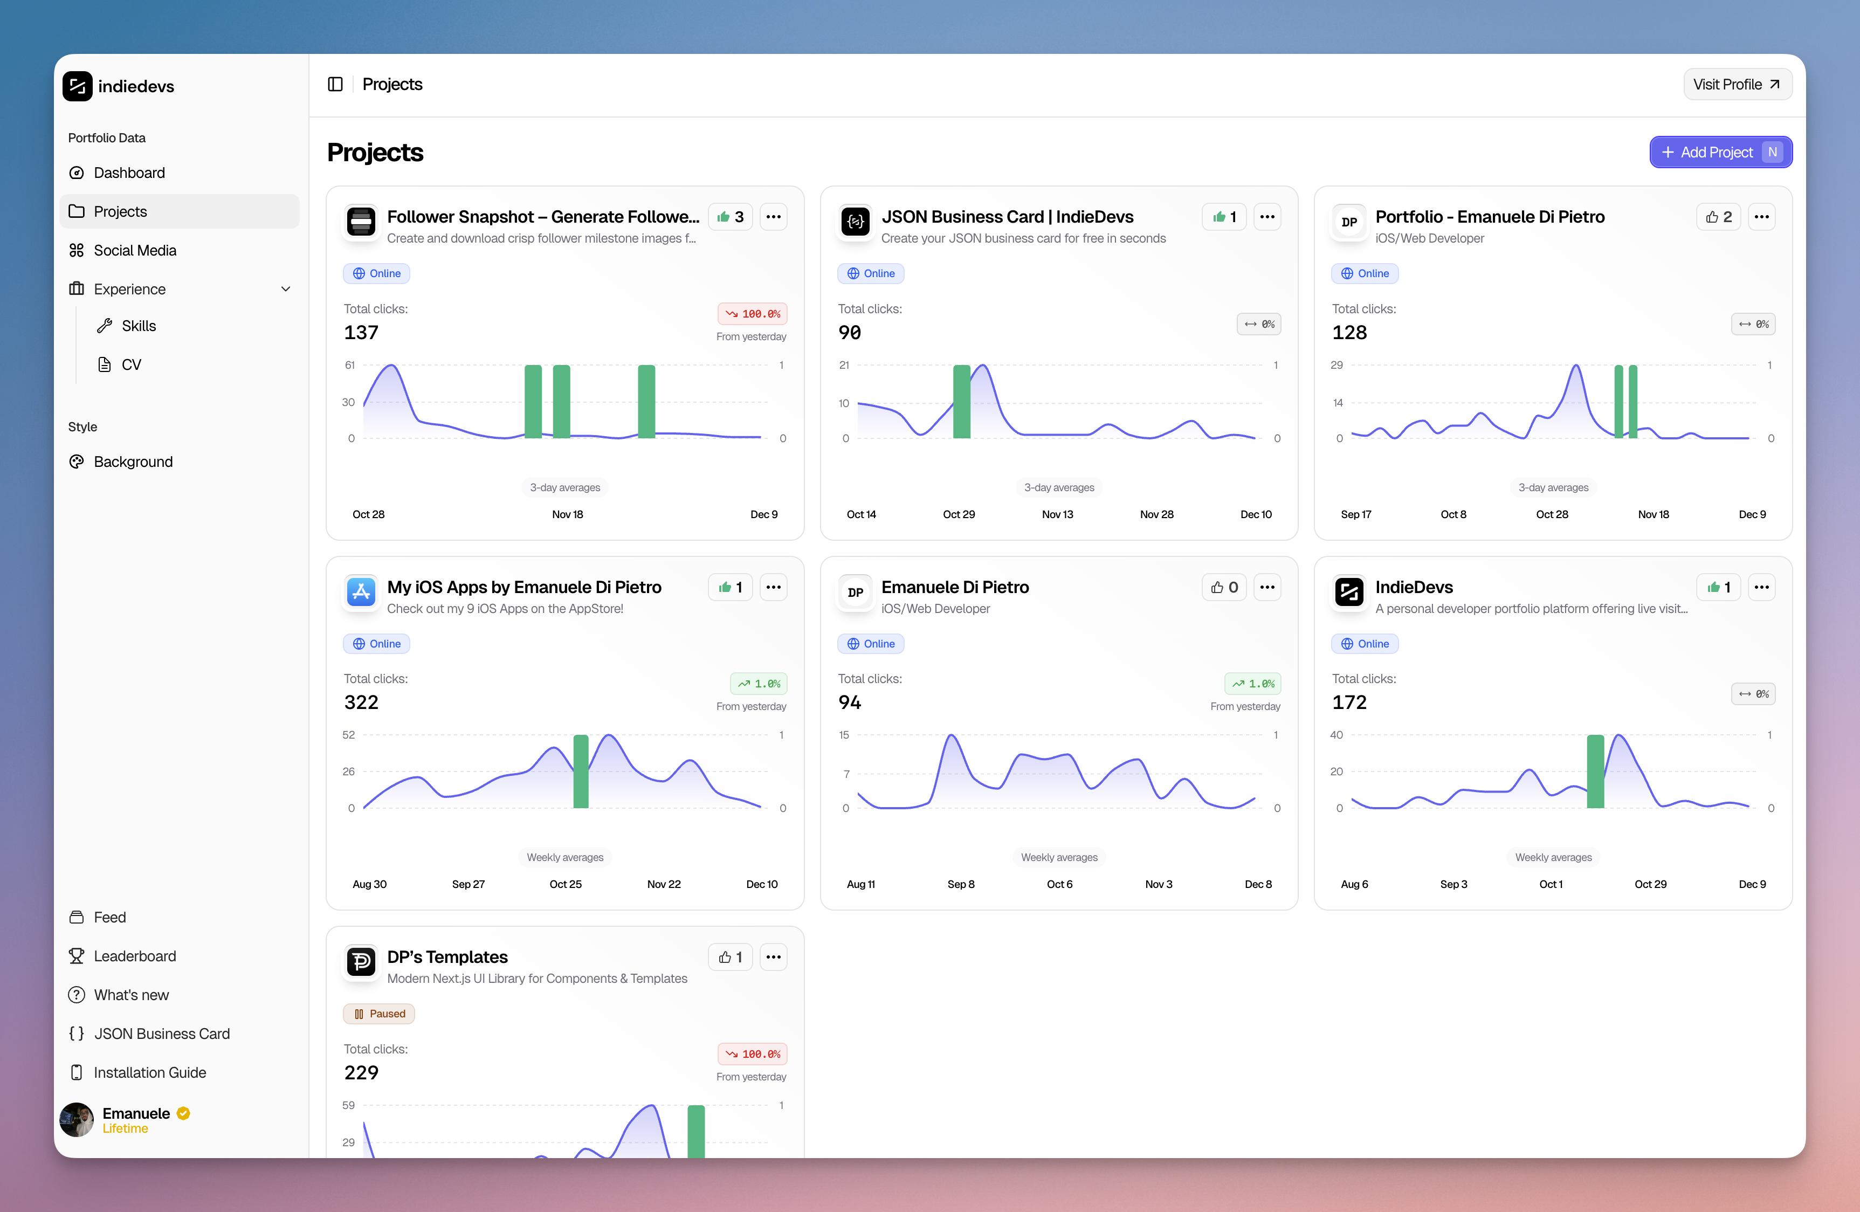Open Background style settings

[x=133, y=462]
